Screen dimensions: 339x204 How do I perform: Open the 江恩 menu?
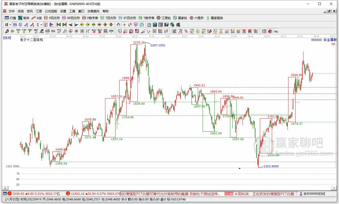tap(39, 11)
